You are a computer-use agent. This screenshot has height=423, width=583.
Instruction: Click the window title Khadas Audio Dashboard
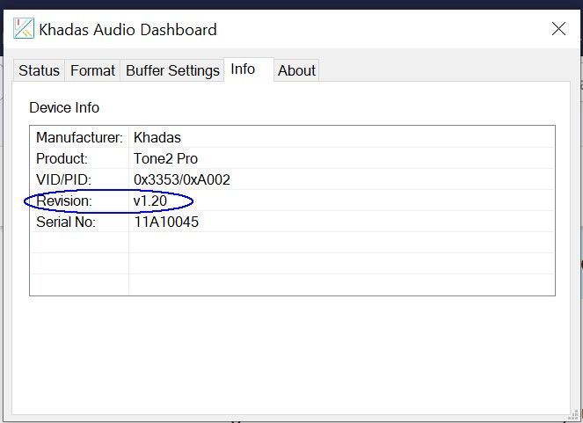coord(128,30)
